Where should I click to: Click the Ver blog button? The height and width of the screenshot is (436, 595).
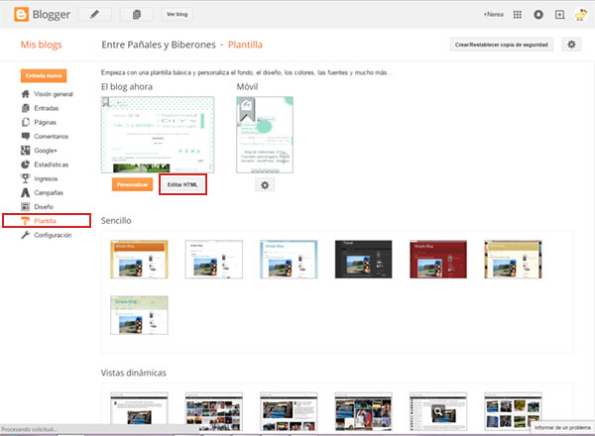[x=177, y=15]
